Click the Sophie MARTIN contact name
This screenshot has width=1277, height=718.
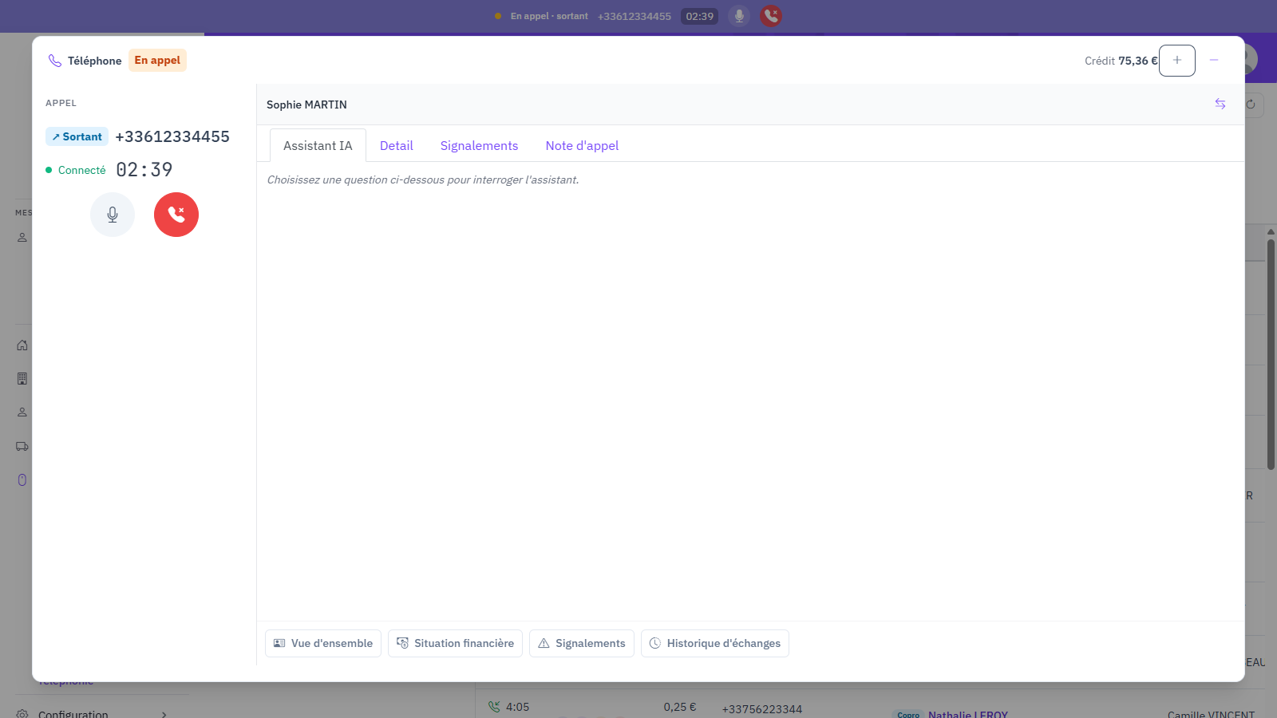click(x=306, y=105)
